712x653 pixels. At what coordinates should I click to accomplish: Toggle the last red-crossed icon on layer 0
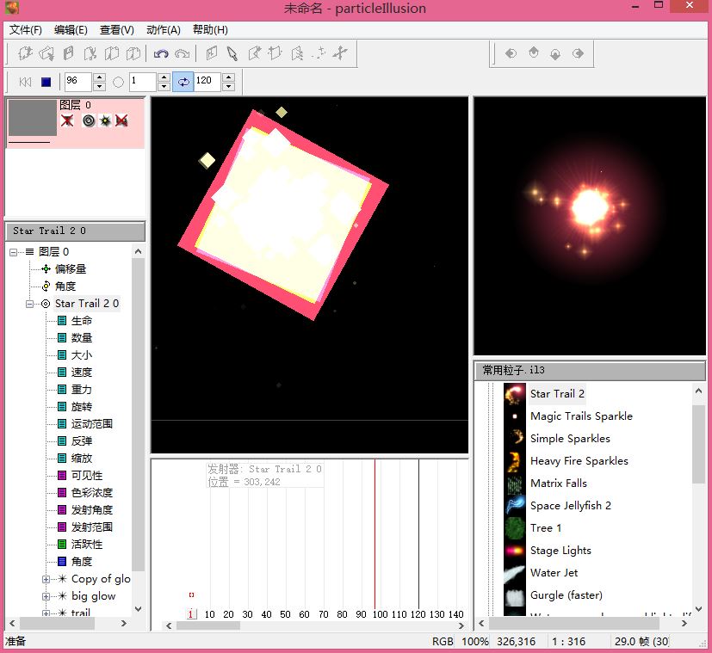pos(121,121)
